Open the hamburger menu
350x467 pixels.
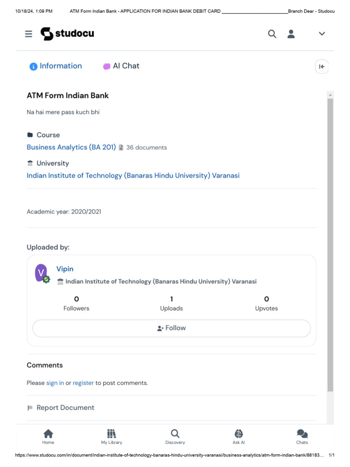29,34
